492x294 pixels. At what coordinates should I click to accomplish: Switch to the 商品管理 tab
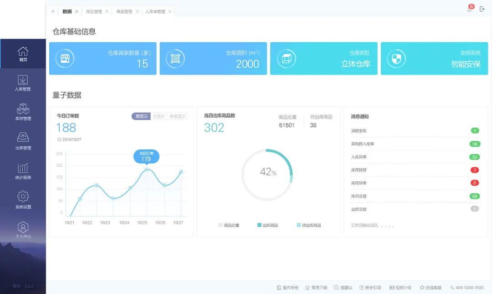coord(124,11)
